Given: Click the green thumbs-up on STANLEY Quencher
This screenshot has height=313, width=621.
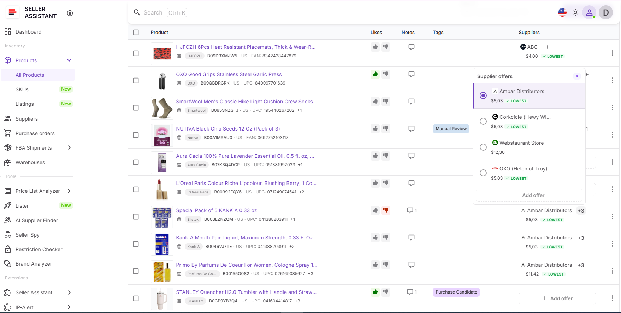Looking at the screenshot, I should click(x=375, y=292).
